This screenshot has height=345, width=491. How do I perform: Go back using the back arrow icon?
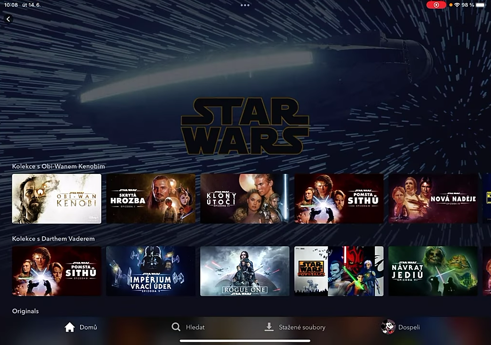tap(9, 19)
